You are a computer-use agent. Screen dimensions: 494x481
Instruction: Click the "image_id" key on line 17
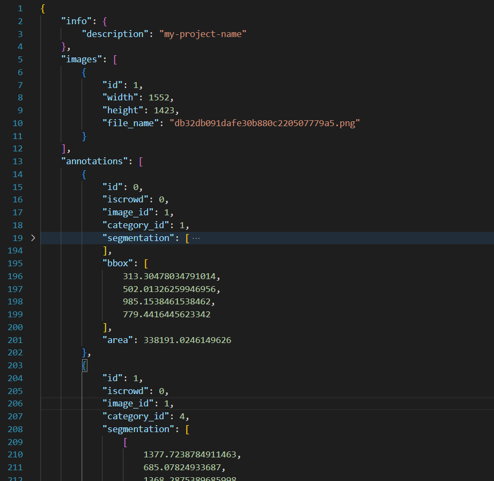[128, 213]
